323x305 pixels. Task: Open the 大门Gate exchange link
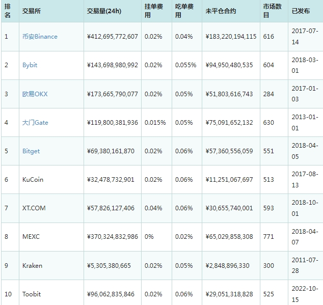pyautogui.click(x=35, y=122)
